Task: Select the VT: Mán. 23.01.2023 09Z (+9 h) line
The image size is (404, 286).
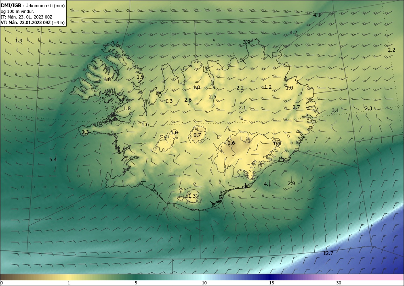Action: (x=32, y=23)
